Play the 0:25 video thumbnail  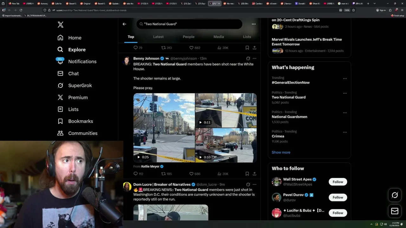point(164,128)
